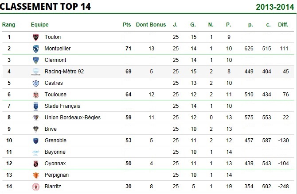Viewport: 297px width, 194px height.
Task: Select the Perpignan striped crest
Action: [x=36, y=175]
